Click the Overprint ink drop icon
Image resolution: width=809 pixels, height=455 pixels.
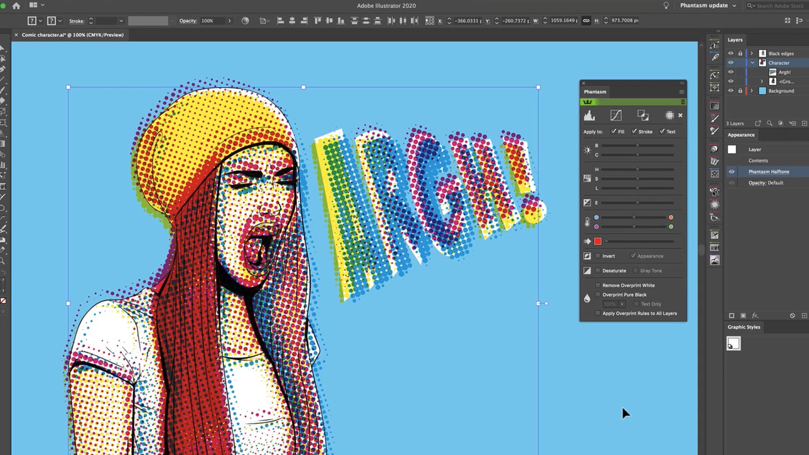(x=587, y=298)
